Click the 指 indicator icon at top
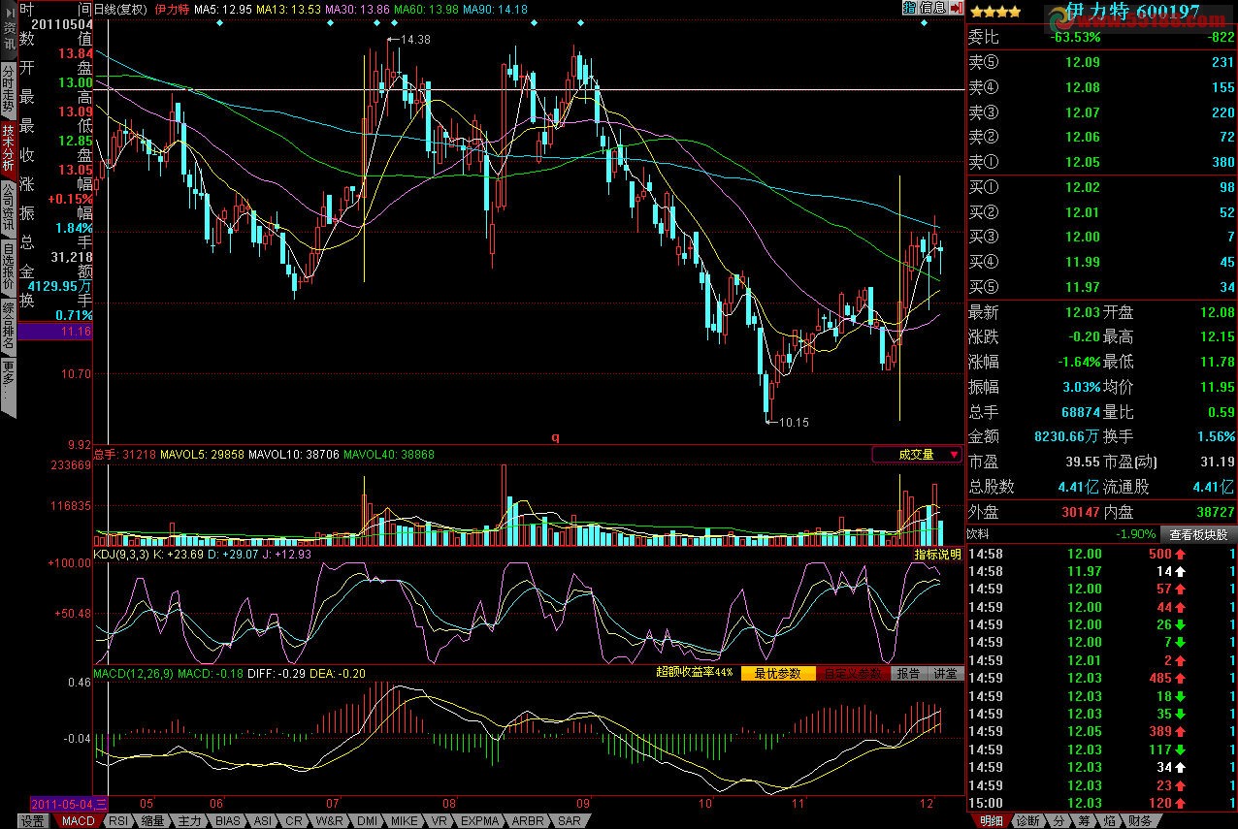The image size is (1238, 829). click(x=909, y=8)
